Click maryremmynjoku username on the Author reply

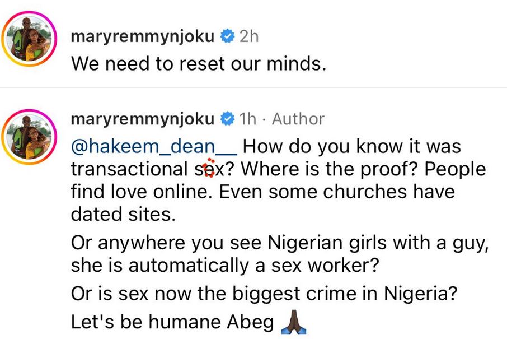(x=143, y=119)
